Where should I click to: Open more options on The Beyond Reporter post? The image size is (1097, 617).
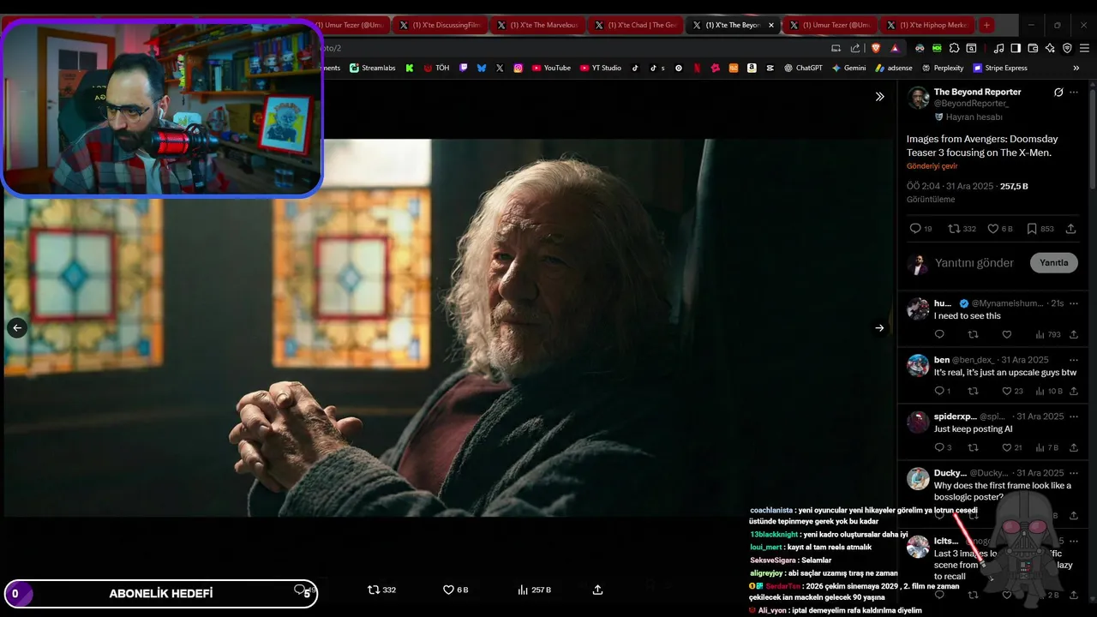point(1074,92)
